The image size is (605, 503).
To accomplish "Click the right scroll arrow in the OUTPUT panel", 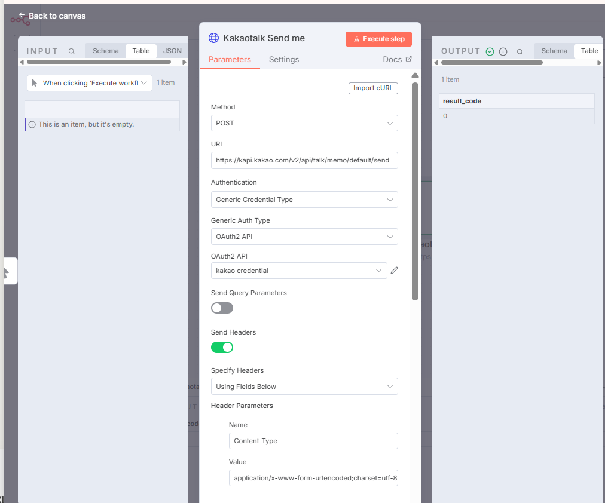I will click(599, 63).
